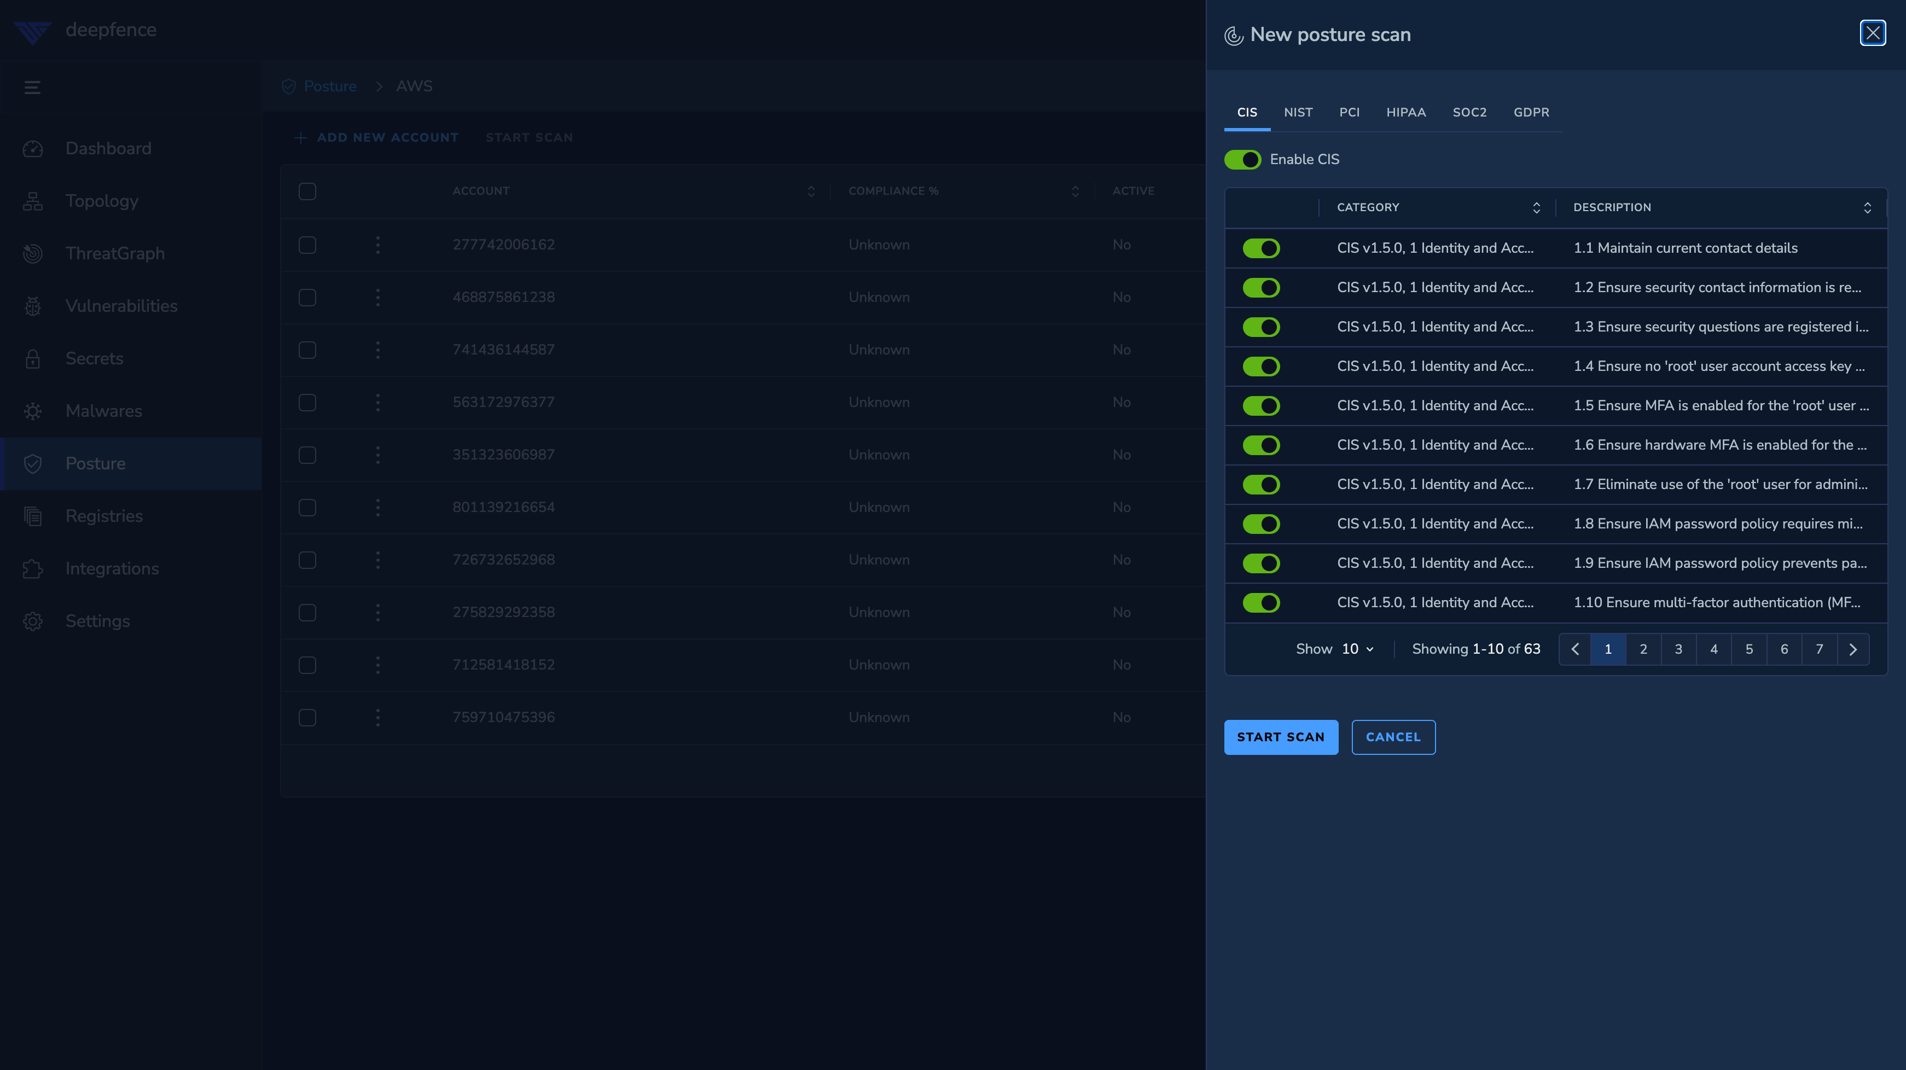This screenshot has width=1906, height=1070.
Task: Toggle the Enable CIS switch
Action: point(1242,160)
